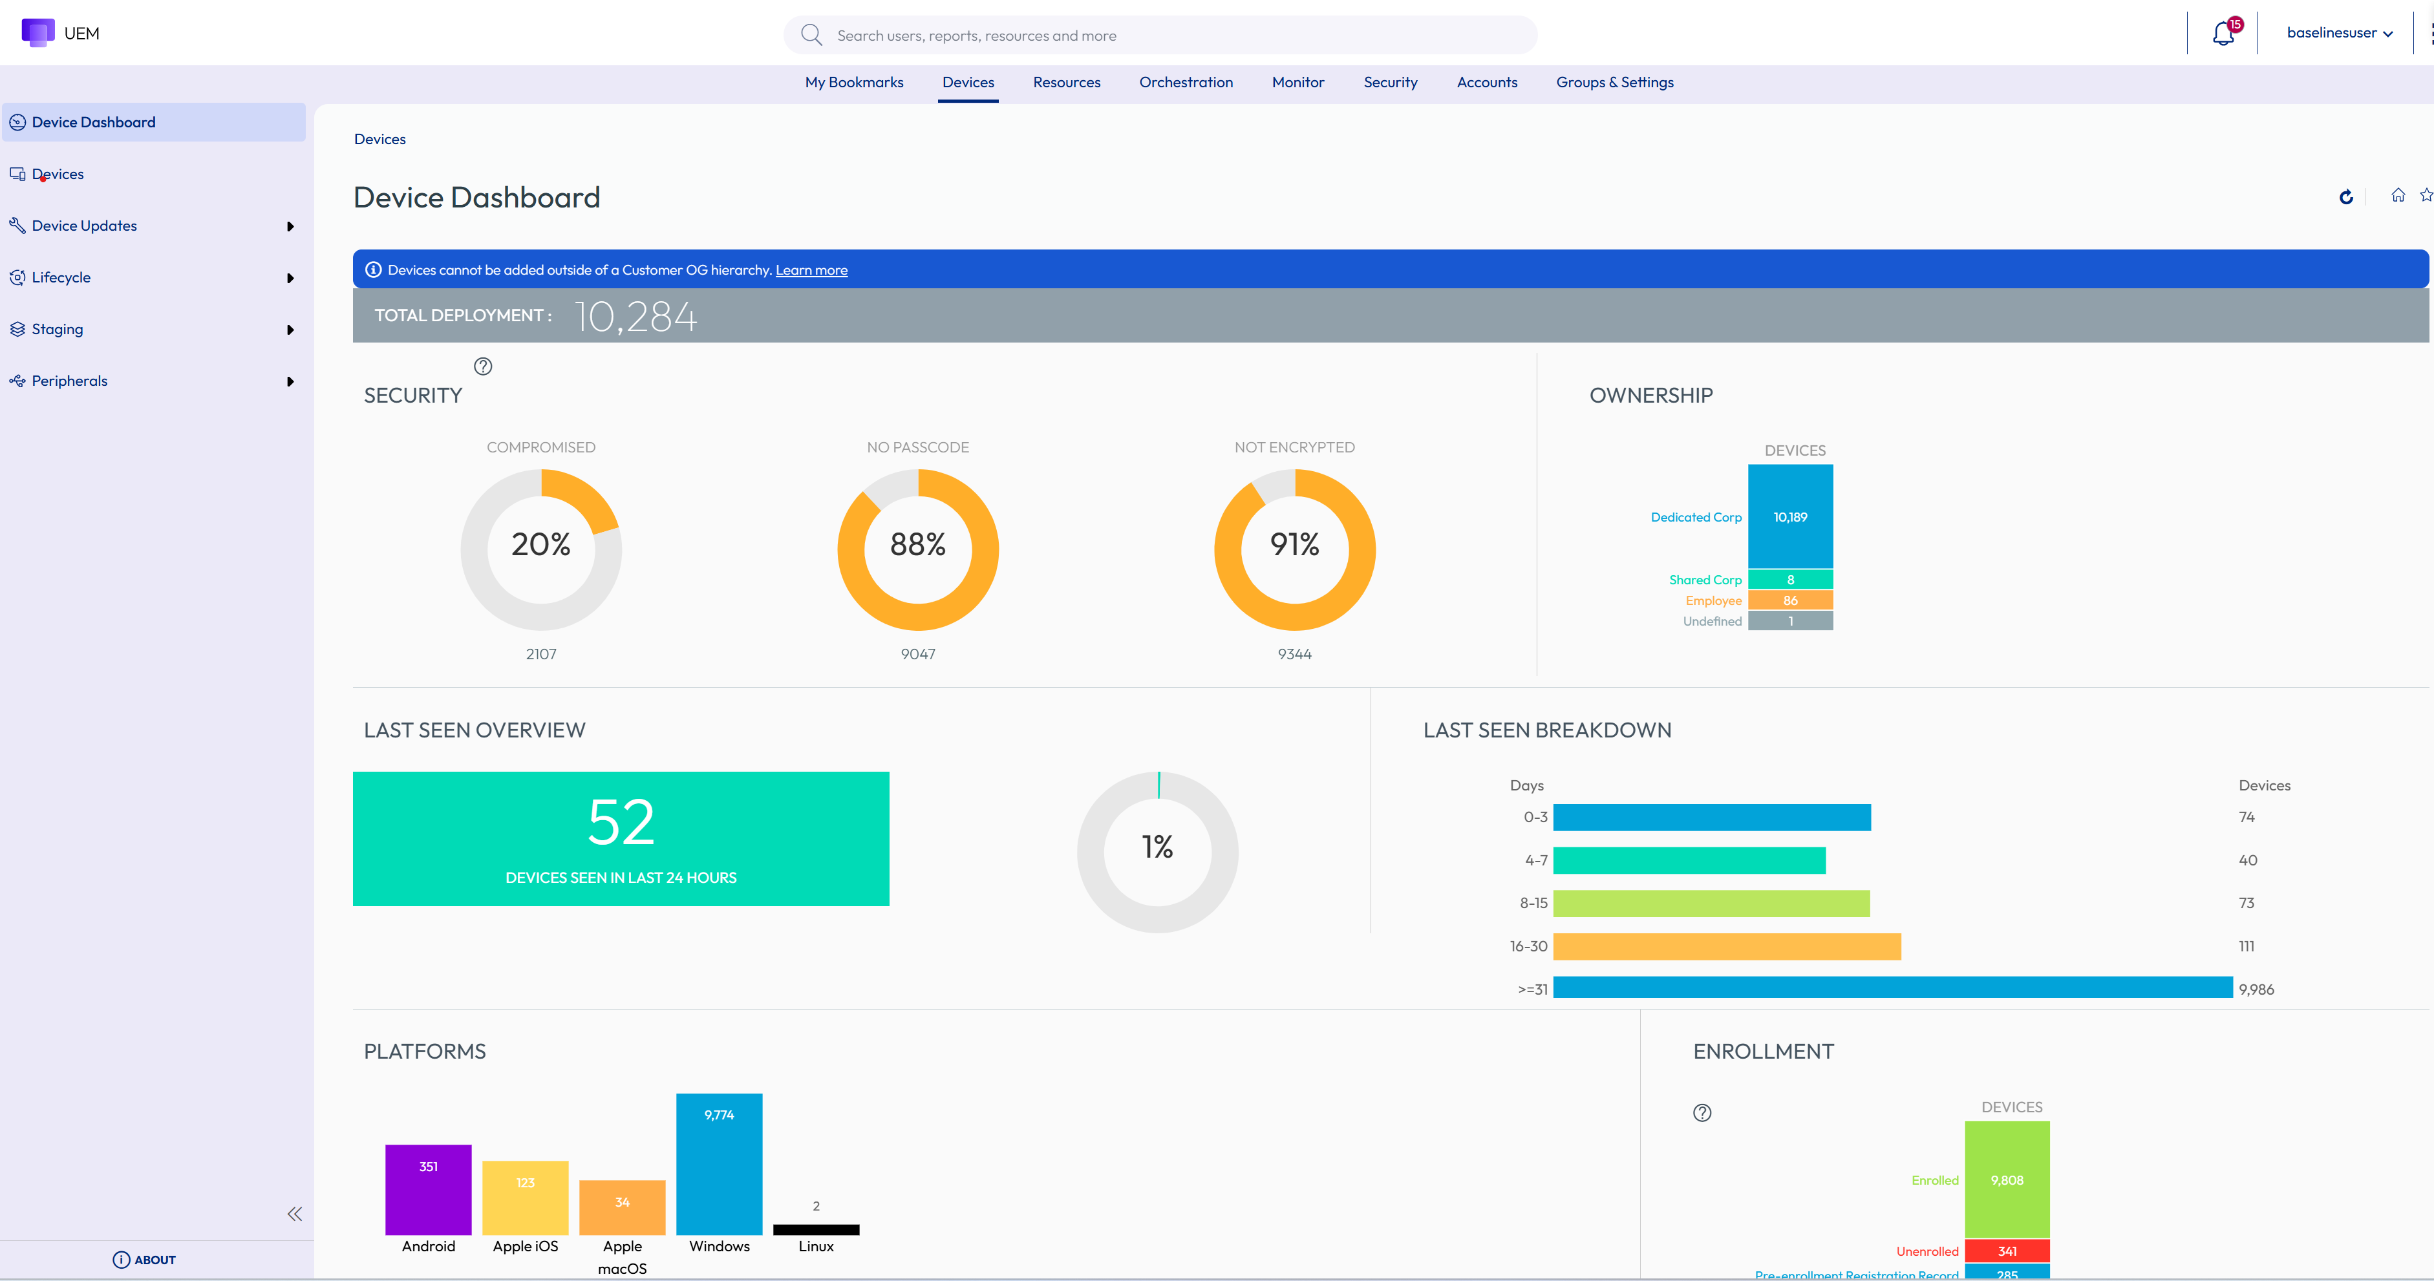Click the home icon near the title
Screen dimensions: 2434x1281
pos(2398,196)
